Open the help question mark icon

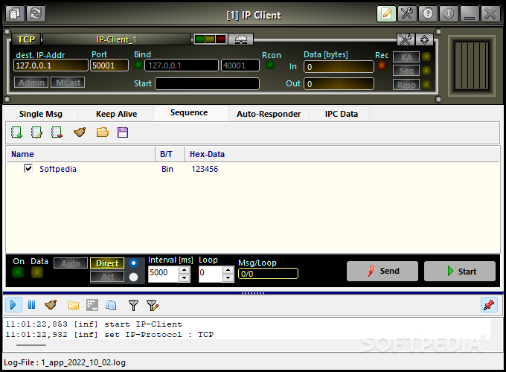click(428, 14)
